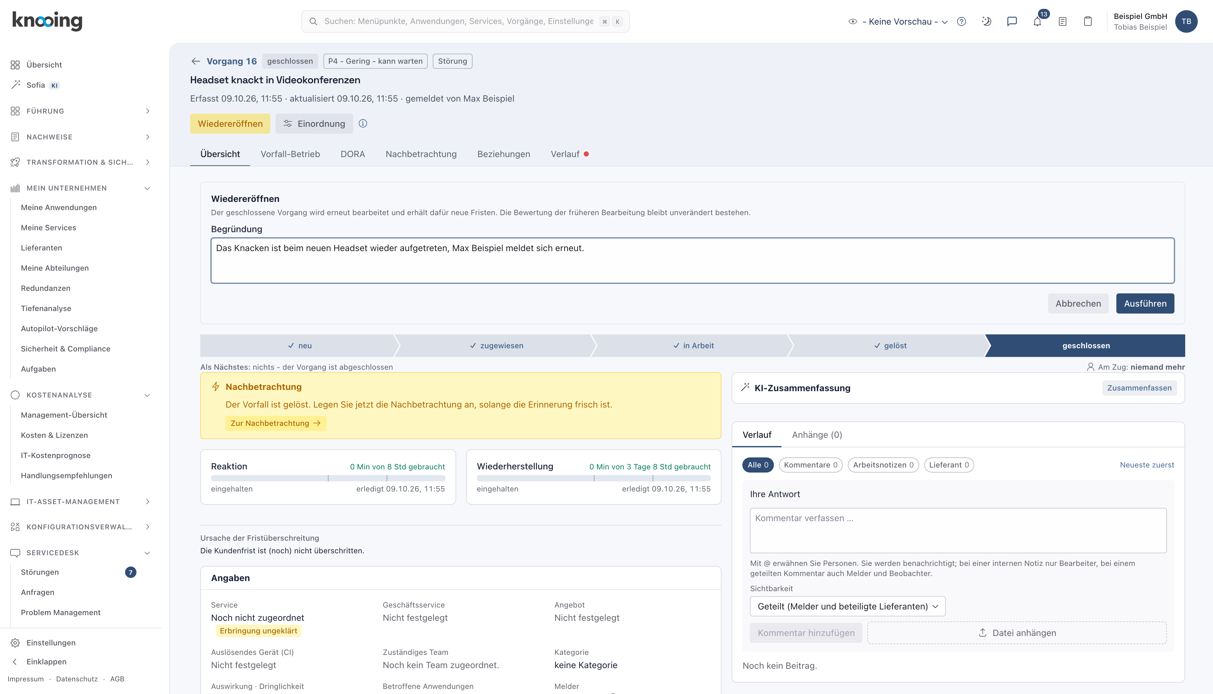Click the Begründung text area
This screenshot has width=1213, height=694.
point(692,261)
